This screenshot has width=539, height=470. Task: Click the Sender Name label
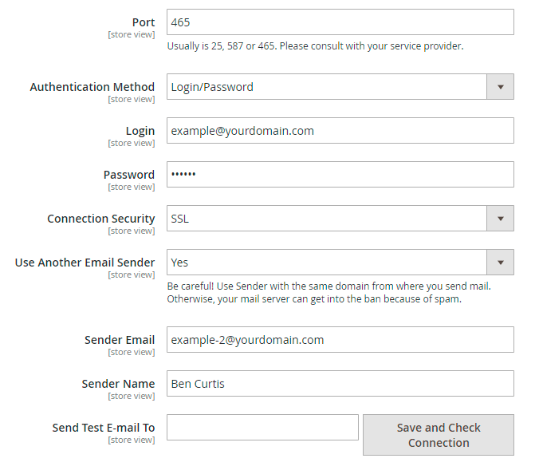tap(118, 384)
